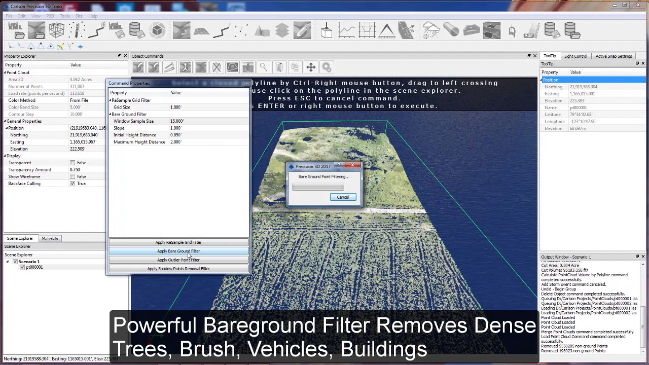Collapse the General Properties group
Screen dimensions: 649x365
click(x=5, y=121)
